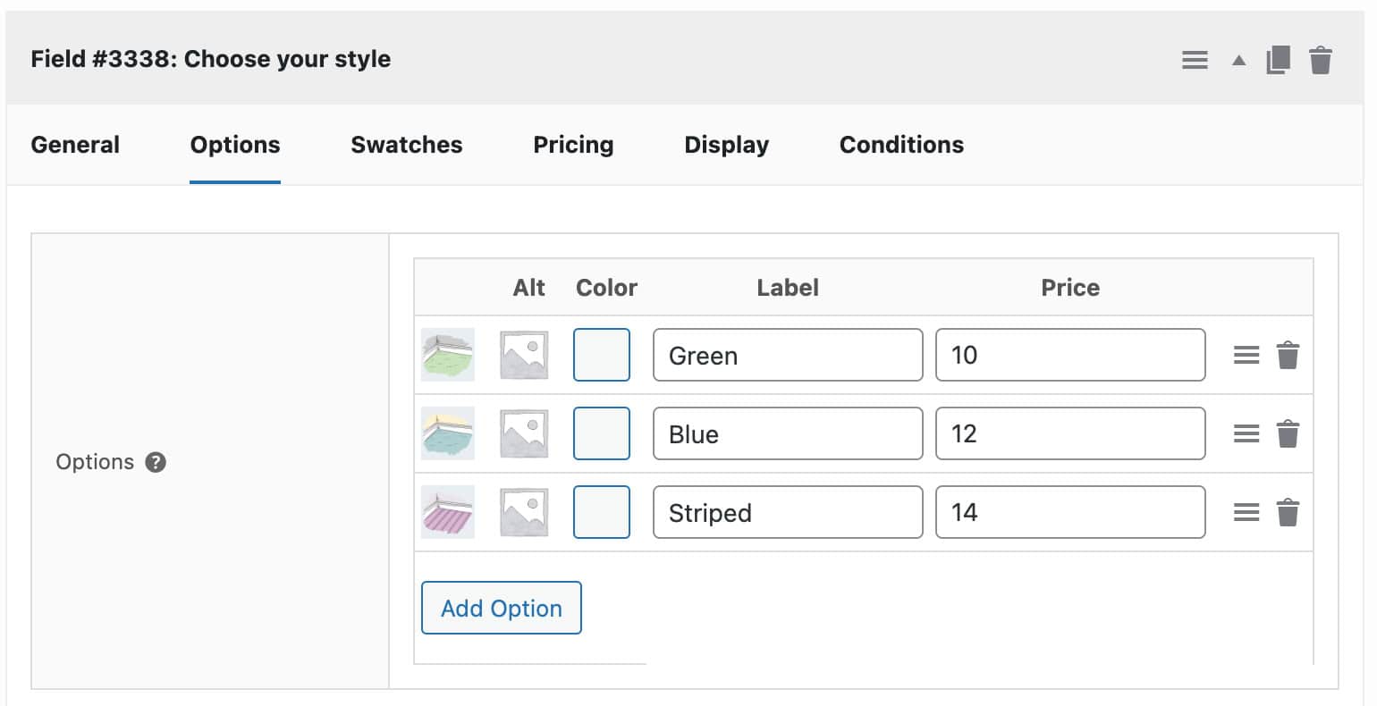Viewport: 1377px width, 706px height.
Task: Click the Add Option button
Action: [501, 608]
